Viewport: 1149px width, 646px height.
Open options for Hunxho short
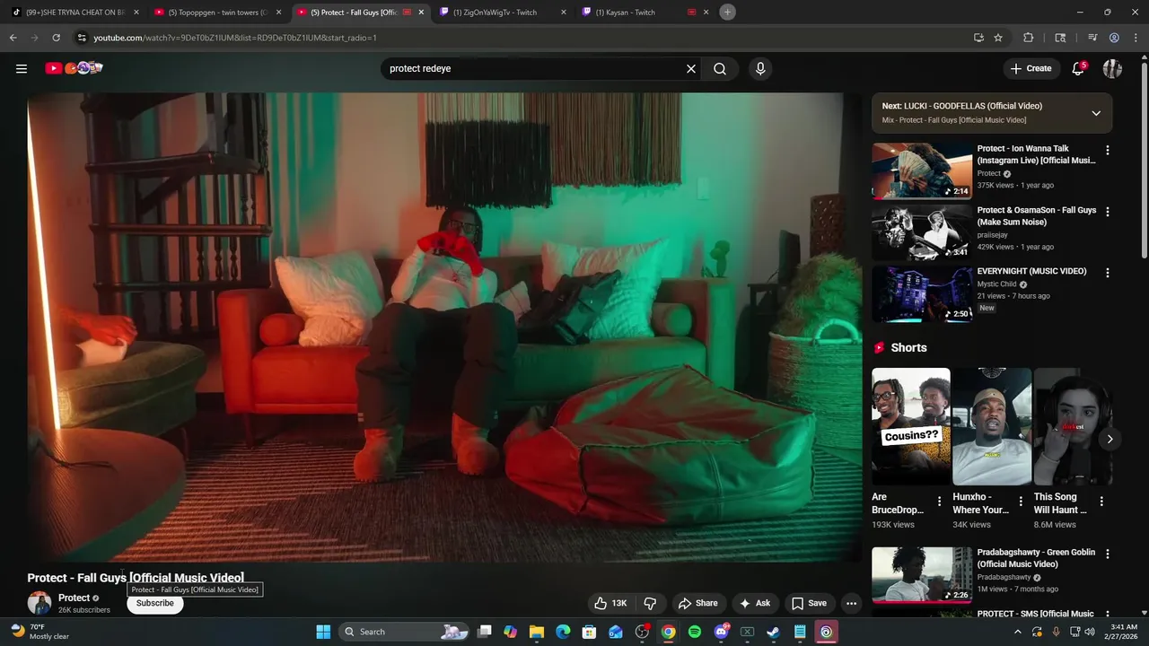point(1020,502)
